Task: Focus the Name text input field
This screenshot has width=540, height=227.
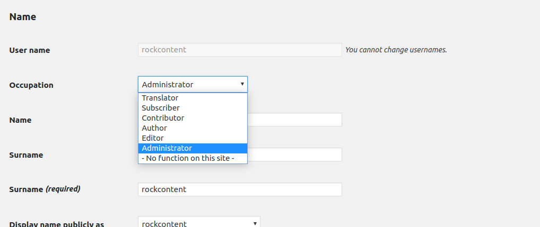Action: click(x=294, y=120)
